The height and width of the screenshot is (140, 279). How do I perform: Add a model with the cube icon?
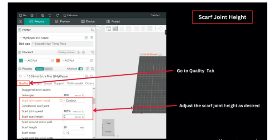coord(108,28)
